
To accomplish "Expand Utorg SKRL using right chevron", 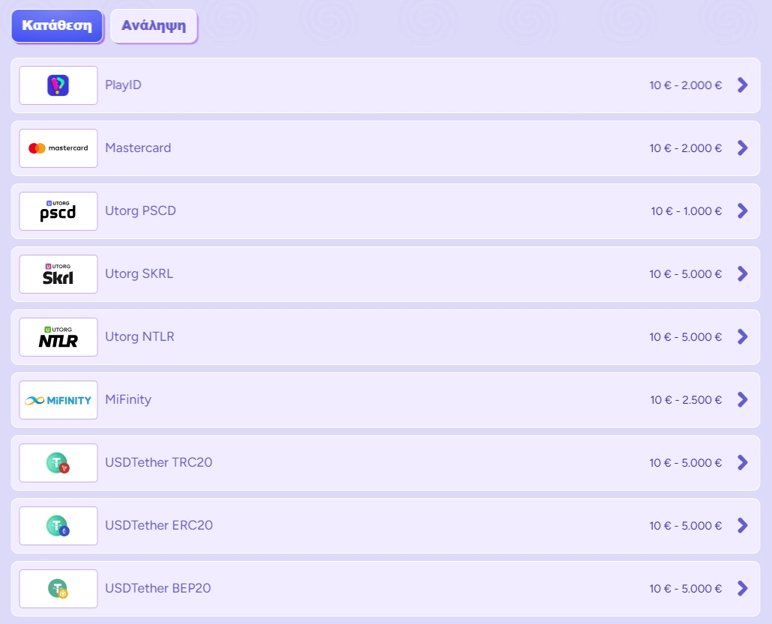I will coord(742,274).
